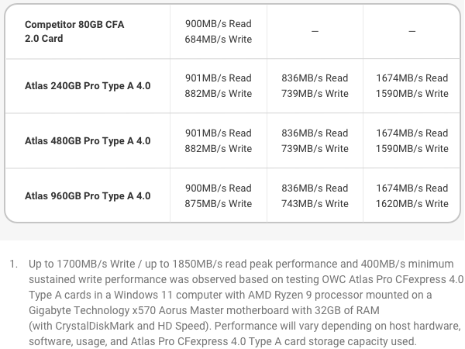
Task: Click the Competitor card's 900MB/s Read value
Action: (218, 23)
